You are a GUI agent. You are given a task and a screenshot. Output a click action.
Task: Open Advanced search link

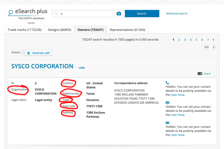(176, 14)
